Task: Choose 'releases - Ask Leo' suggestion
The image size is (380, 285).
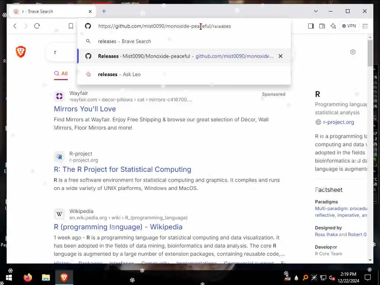Action: point(184,74)
